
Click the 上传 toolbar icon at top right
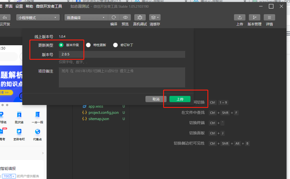(x=240, y=17)
